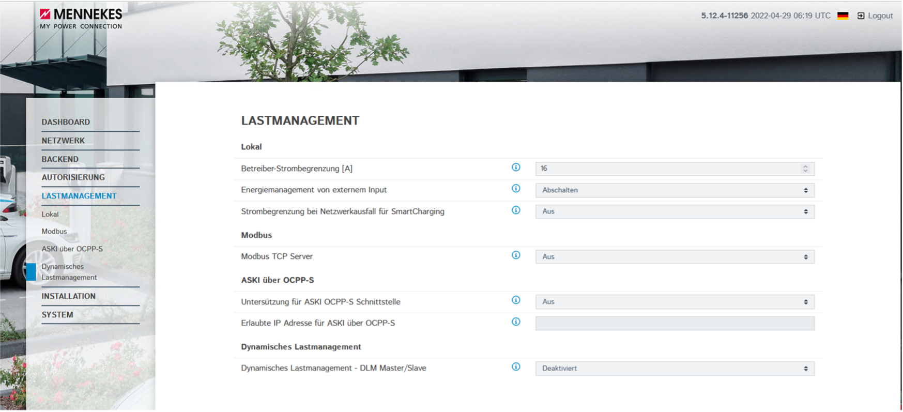Expand Strombegrenzung bei Netzwerkausfall dropdown
This screenshot has height=412, width=903.
tap(674, 211)
